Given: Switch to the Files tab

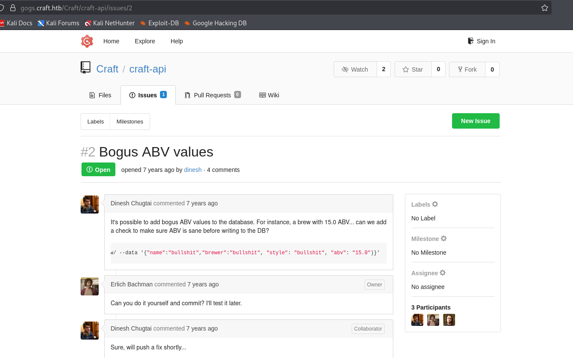Looking at the screenshot, I should pyautogui.click(x=100, y=95).
